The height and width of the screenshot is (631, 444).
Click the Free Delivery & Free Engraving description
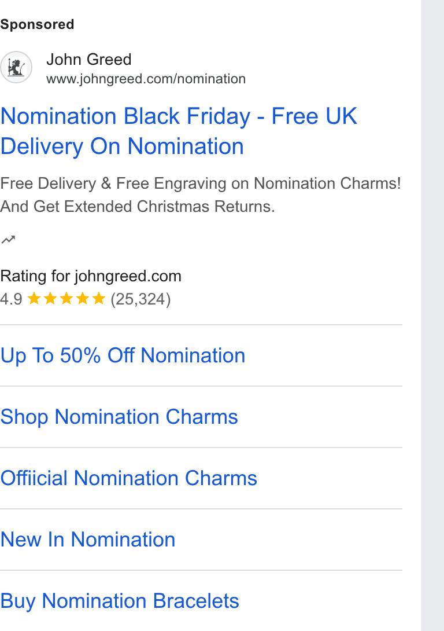point(201,184)
